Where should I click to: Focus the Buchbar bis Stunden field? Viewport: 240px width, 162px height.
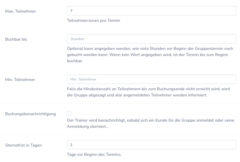tap(151, 39)
